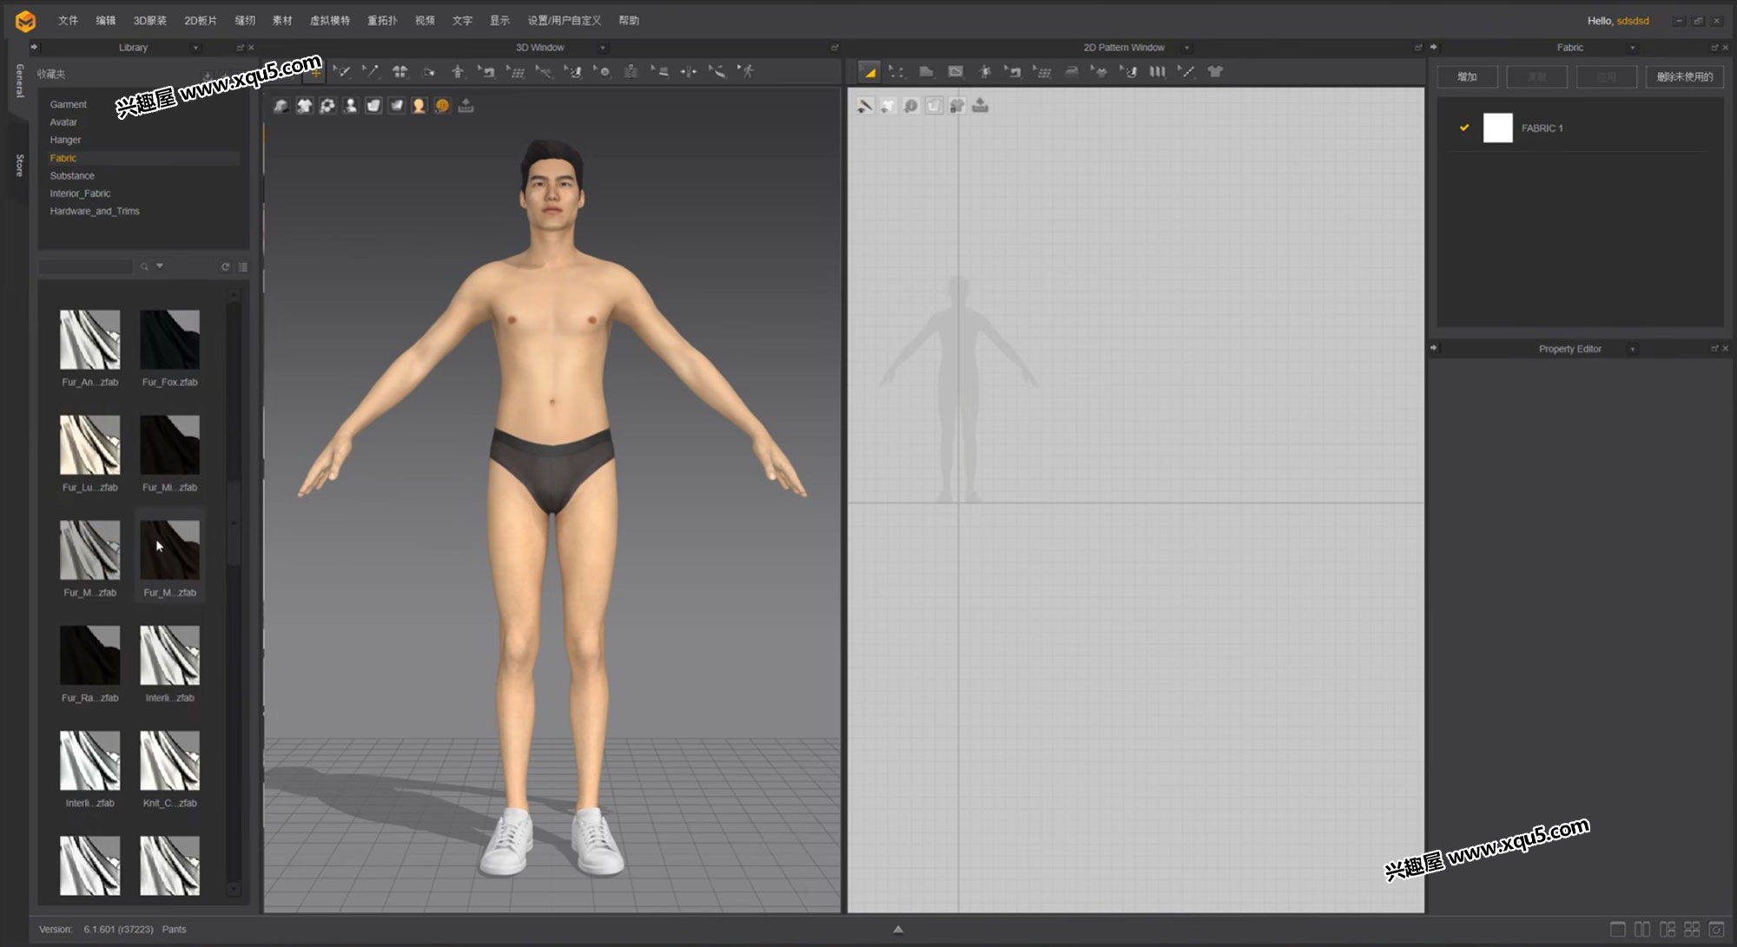Select the zipper tool in 3D toolbar
The width and height of the screenshot is (1737, 947).
[631, 72]
